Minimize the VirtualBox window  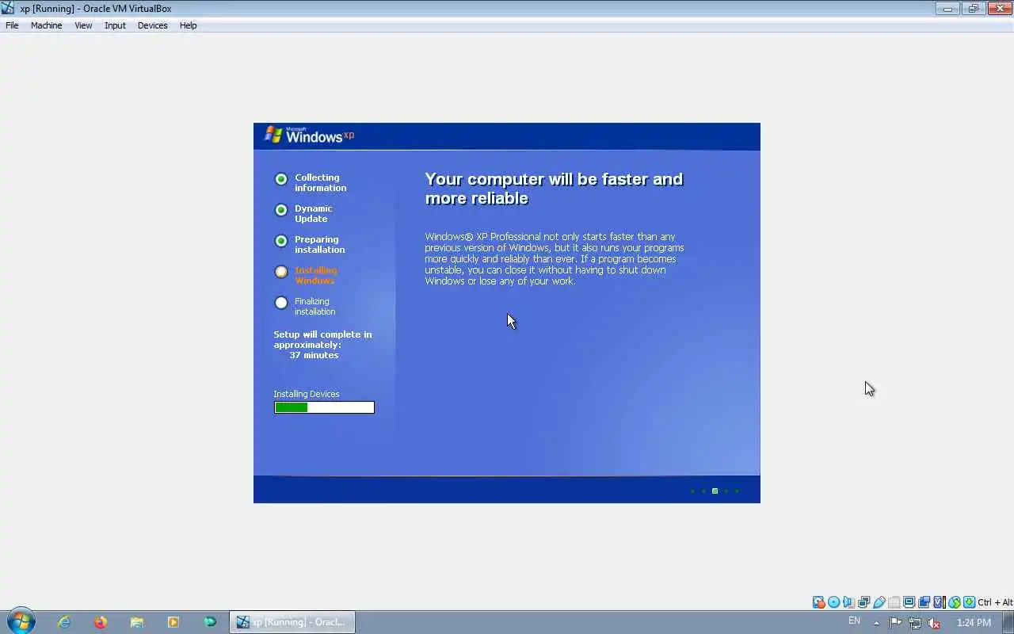click(x=947, y=9)
